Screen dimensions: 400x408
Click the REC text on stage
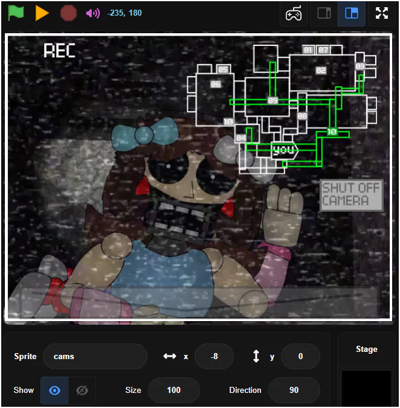click(x=59, y=51)
